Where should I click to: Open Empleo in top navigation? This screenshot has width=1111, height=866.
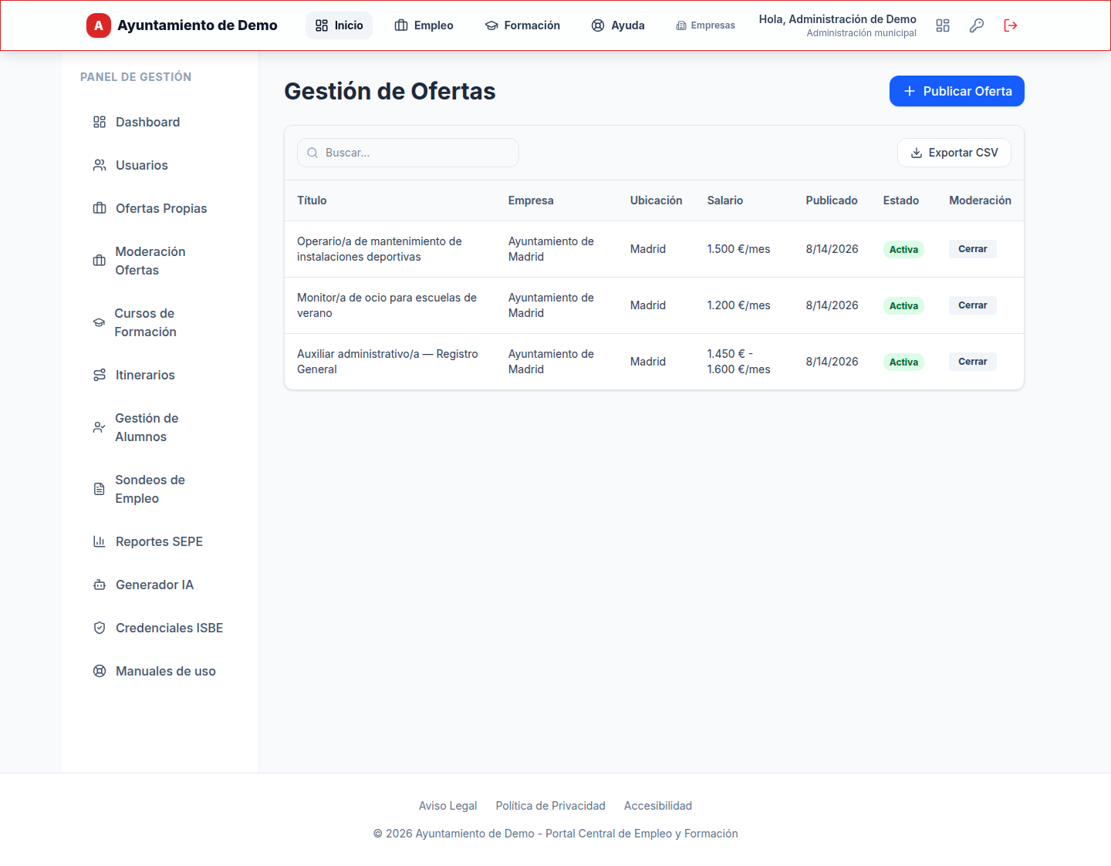(x=424, y=25)
